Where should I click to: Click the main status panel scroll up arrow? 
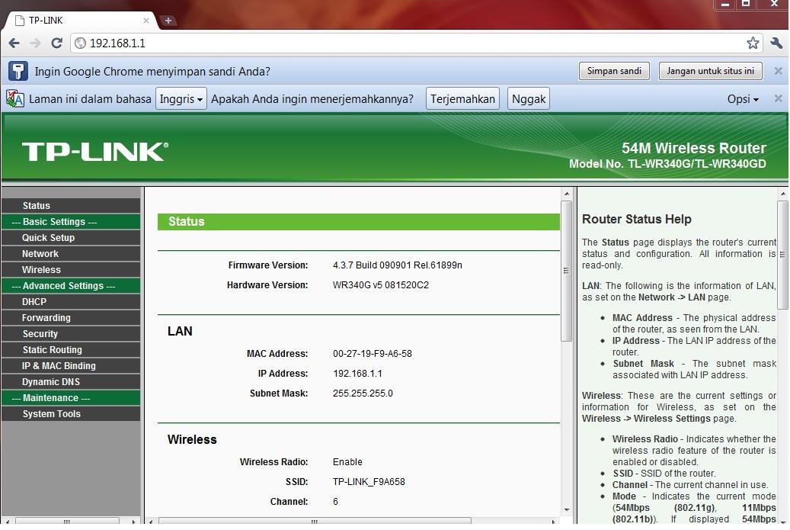pyautogui.click(x=566, y=194)
